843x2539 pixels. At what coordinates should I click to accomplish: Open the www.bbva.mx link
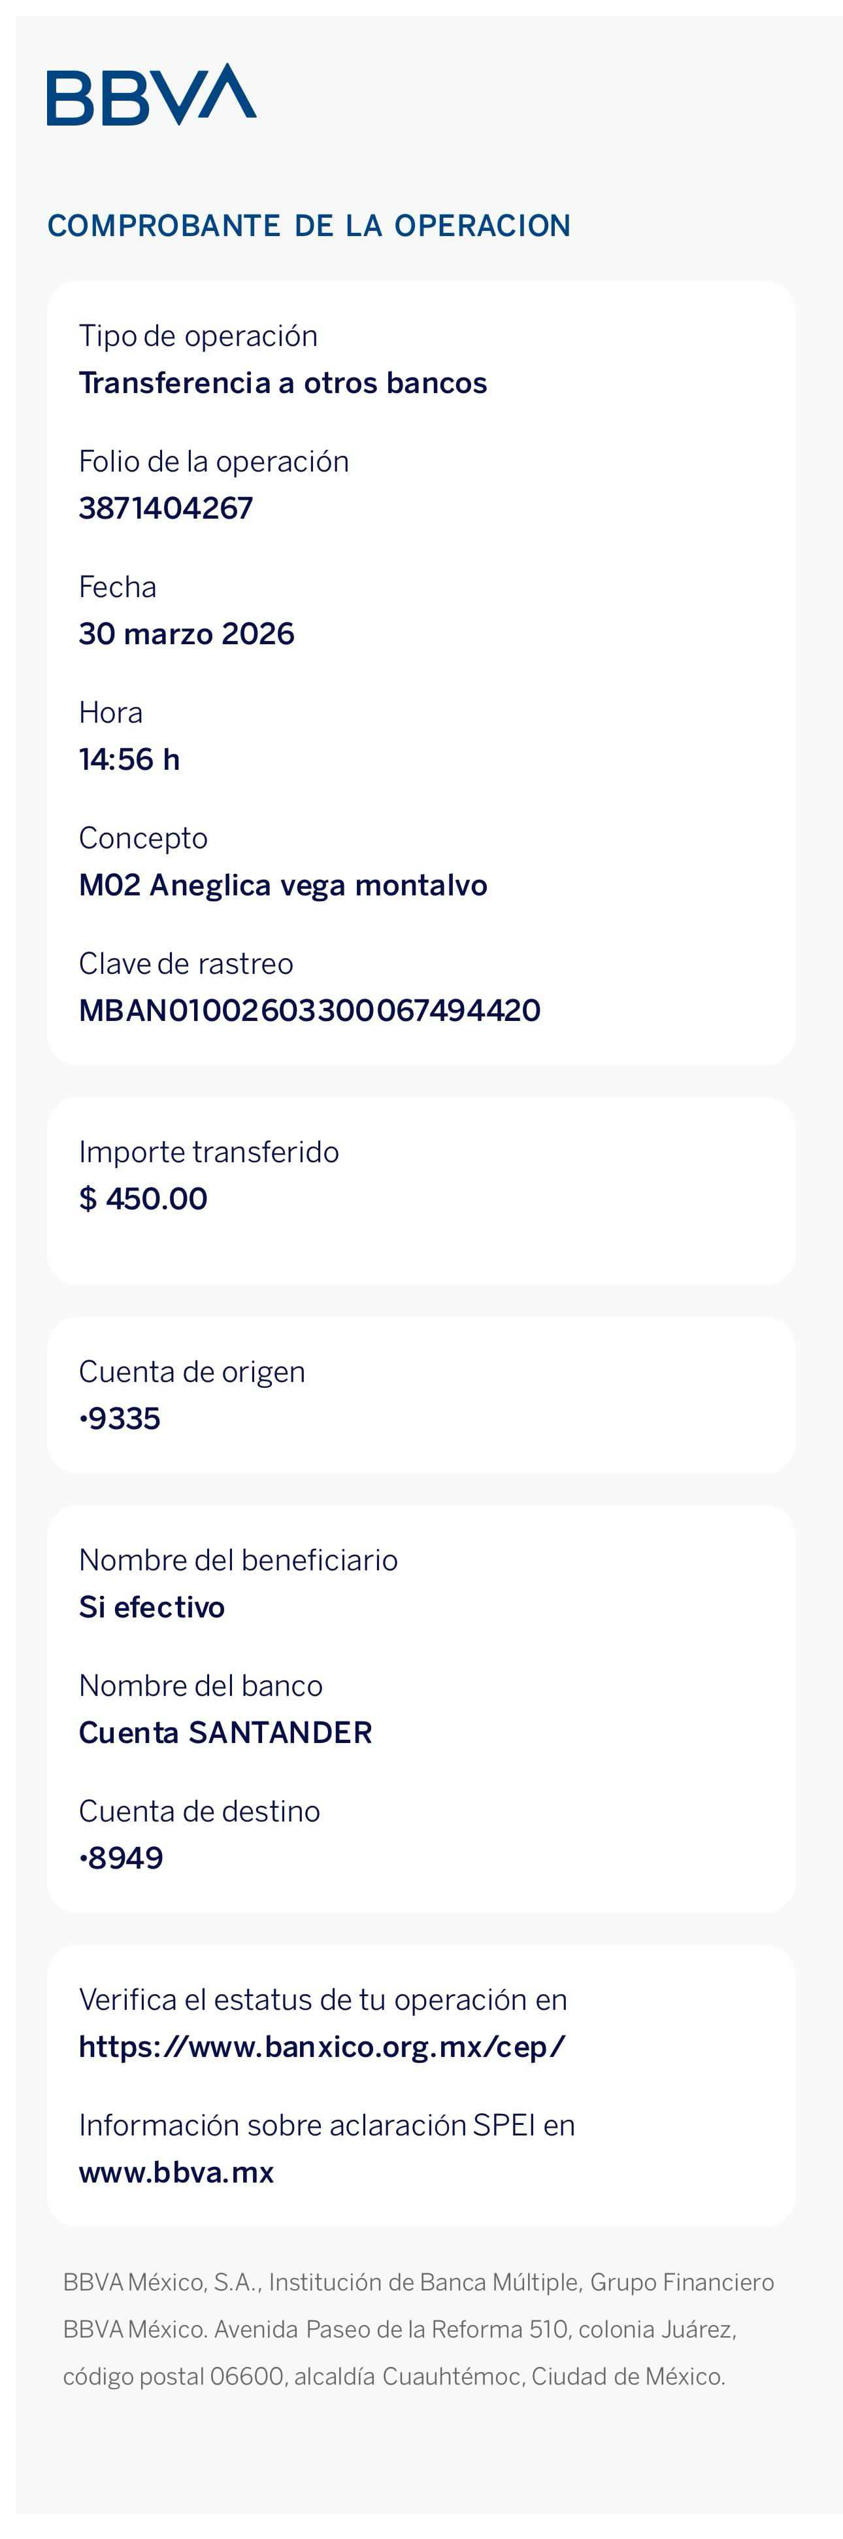click(176, 2172)
